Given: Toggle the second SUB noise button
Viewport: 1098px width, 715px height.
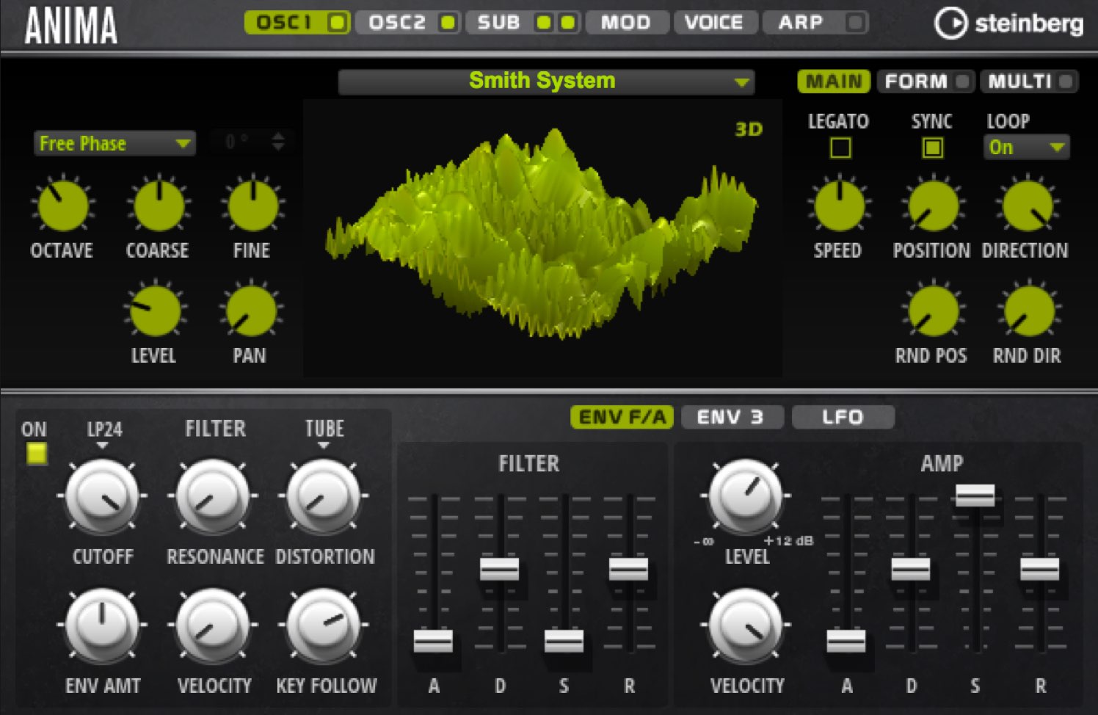Looking at the screenshot, I should [567, 23].
